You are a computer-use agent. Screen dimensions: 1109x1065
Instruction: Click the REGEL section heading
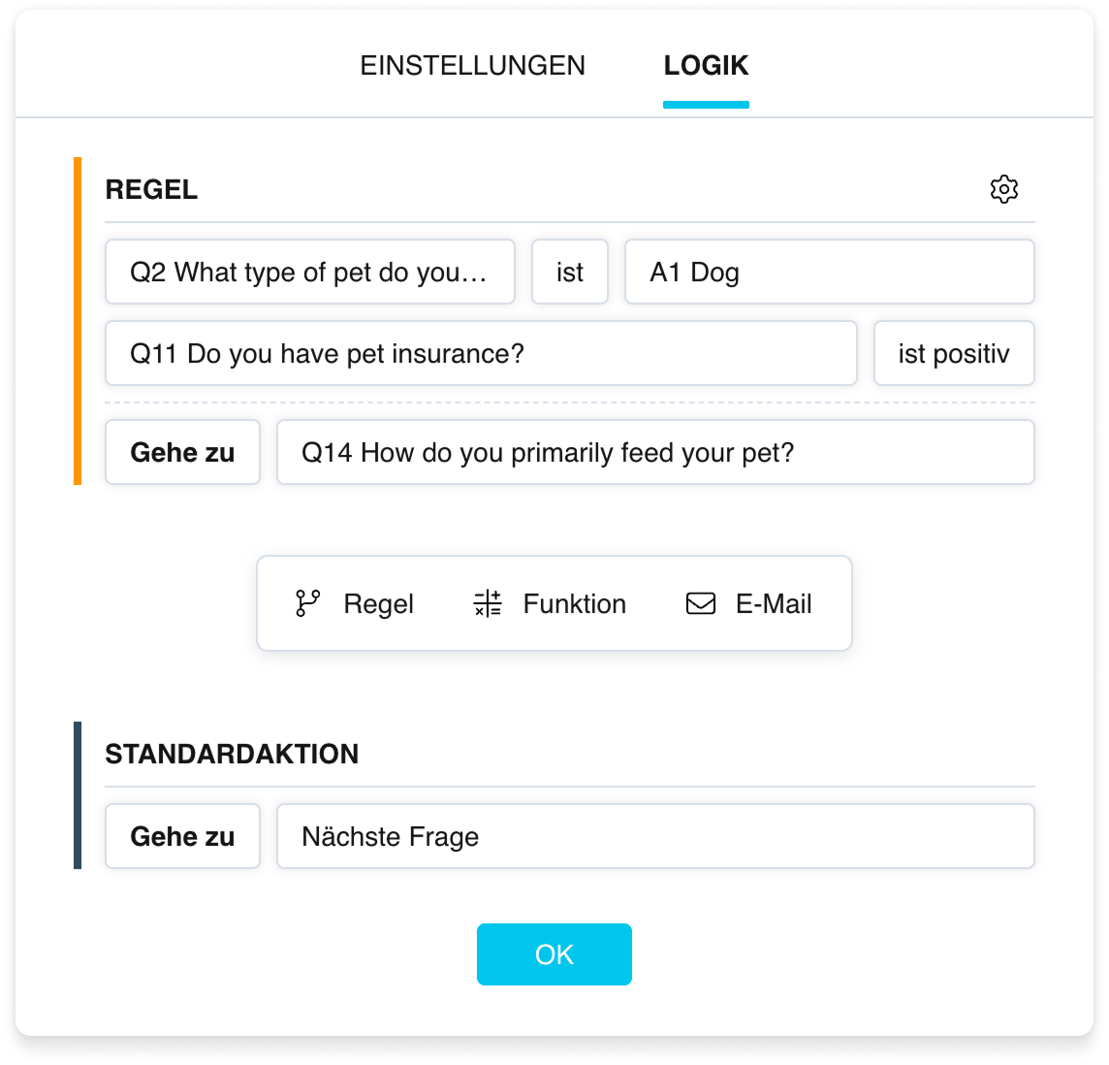151,190
